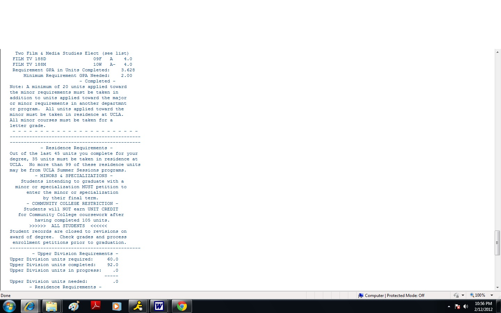This screenshot has width=501, height=313.
Task: Open Windows Explorer from the taskbar
Action: click(x=51, y=306)
